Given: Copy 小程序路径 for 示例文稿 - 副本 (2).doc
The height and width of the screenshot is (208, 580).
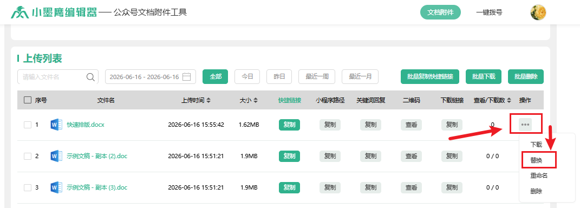Looking at the screenshot, I should (330, 156).
